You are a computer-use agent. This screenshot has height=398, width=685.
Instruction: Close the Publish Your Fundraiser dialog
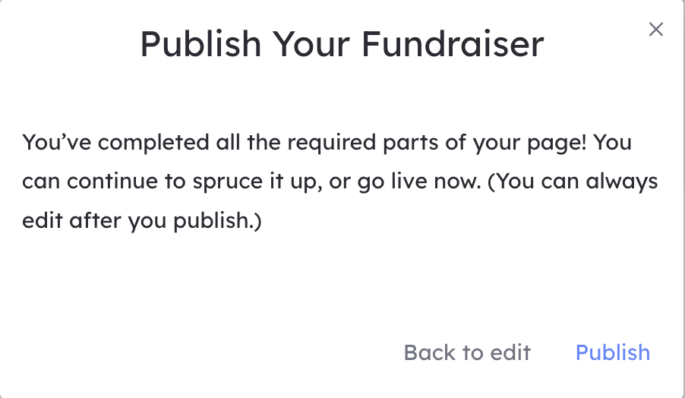pyautogui.click(x=655, y=30)
